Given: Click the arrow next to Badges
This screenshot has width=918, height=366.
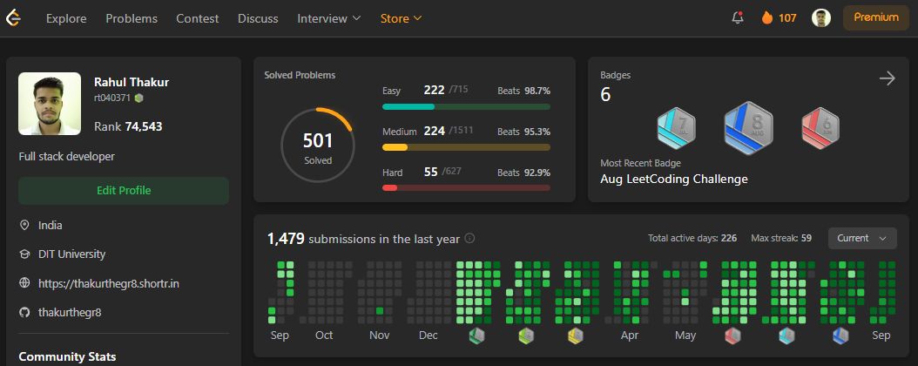Looking at the screenshot, I should pyautogui.click(x=887, y=78).
